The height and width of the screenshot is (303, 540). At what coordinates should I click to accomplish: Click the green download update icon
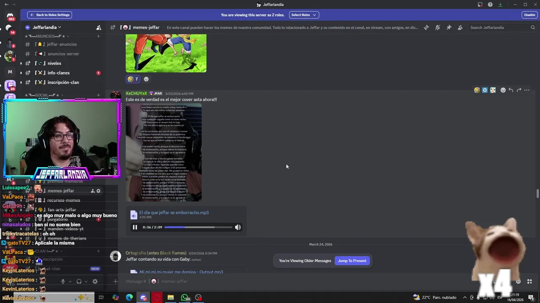tap(500, 5)
